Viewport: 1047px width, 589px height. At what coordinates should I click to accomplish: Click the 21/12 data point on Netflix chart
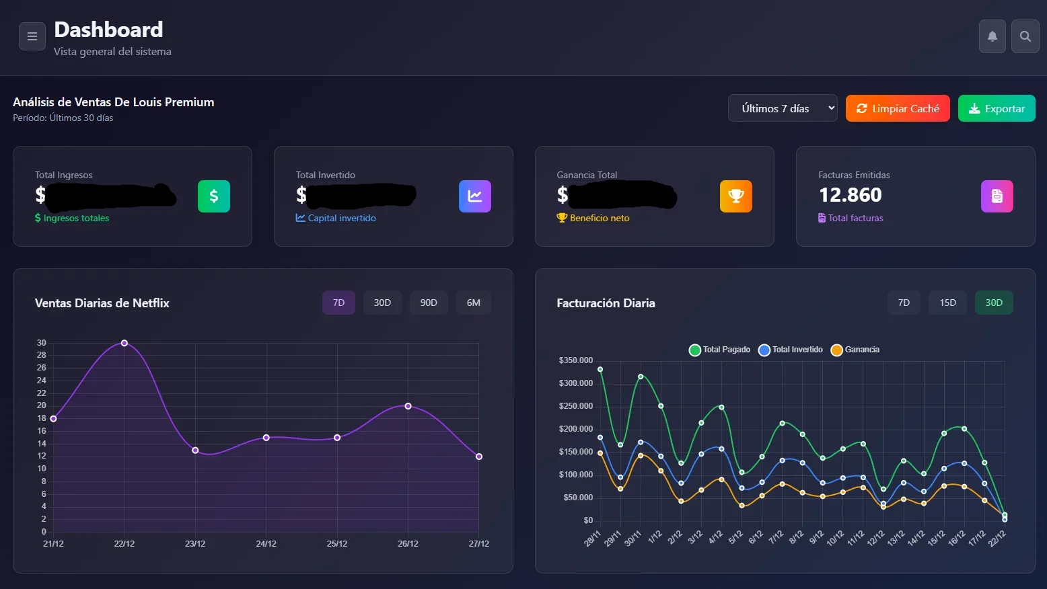pos(53,419)
